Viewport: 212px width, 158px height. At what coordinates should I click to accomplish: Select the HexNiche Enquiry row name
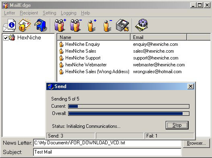pyautogui.click(x=83, y=44)
